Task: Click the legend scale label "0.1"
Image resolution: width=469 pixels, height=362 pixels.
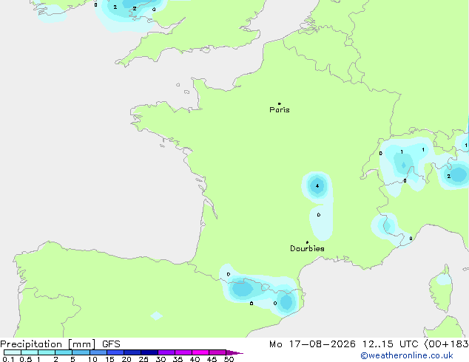Action: 8,359
